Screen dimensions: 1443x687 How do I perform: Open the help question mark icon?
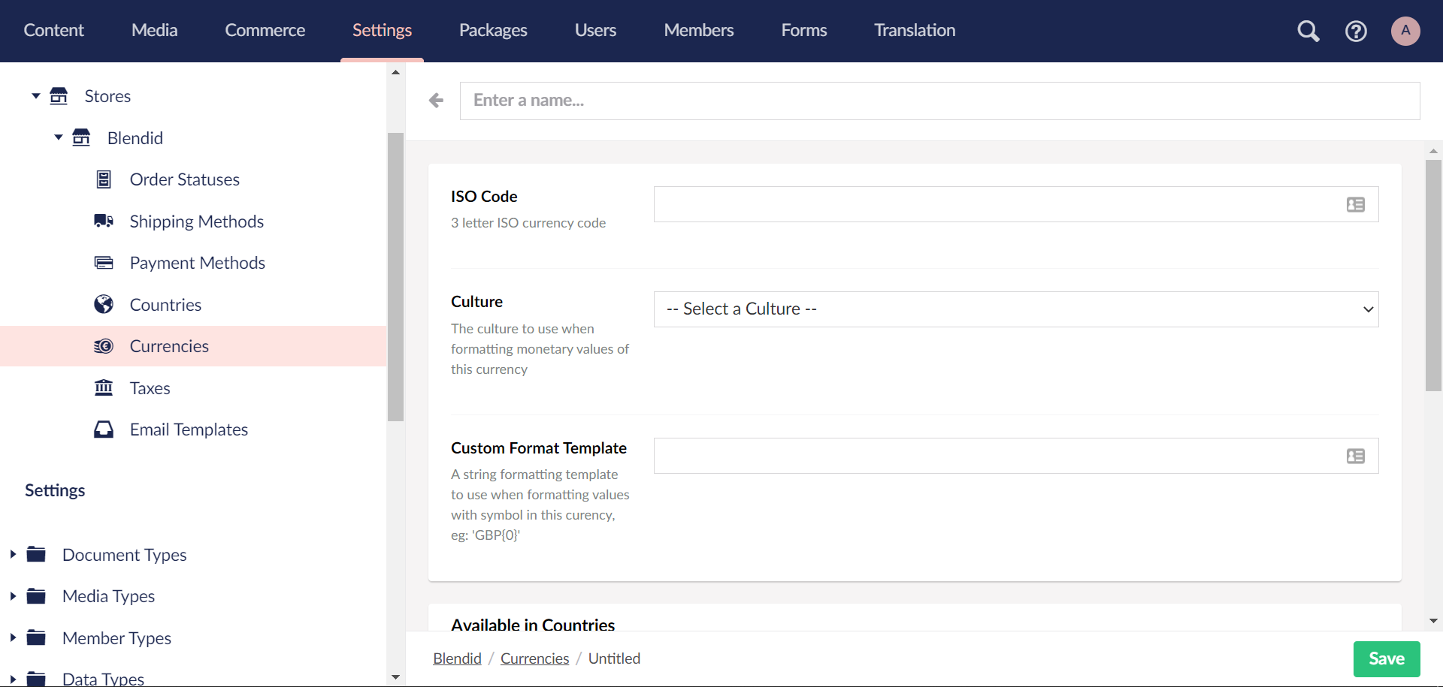click(1356, 31)
